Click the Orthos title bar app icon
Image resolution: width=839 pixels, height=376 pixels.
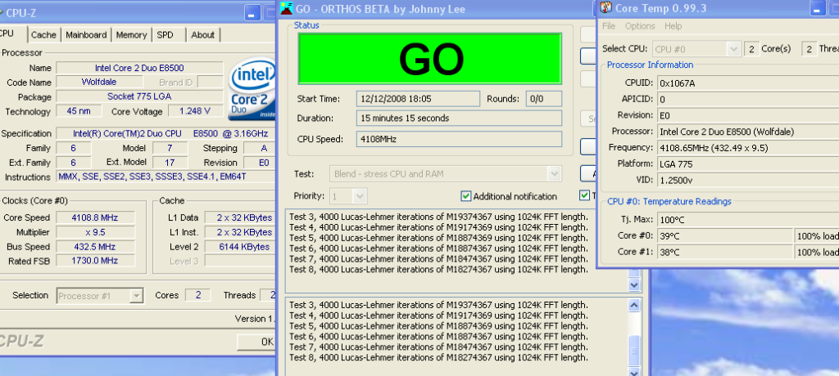(286, 8)
